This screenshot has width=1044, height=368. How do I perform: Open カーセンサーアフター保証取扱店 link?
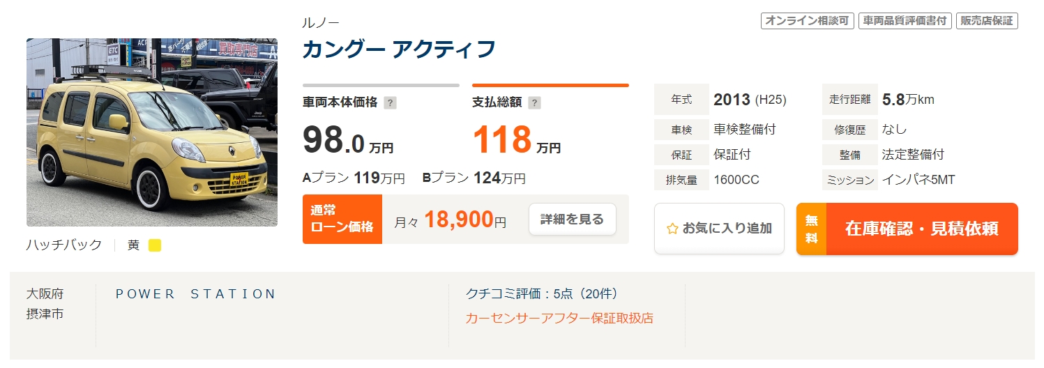[559, 319]
